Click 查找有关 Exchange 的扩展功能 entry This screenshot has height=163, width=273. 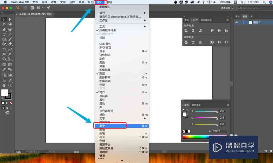[122, 17]
